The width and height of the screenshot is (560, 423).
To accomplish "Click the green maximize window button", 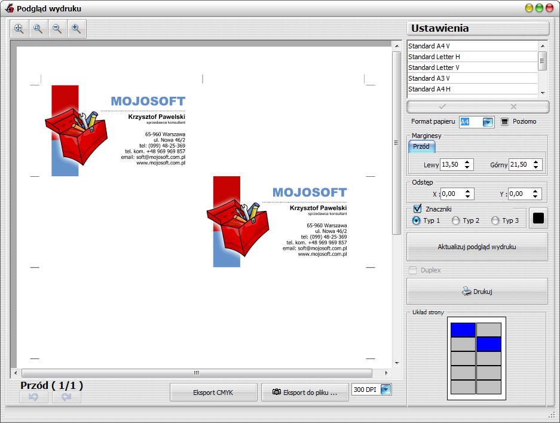I will pos(539,8).
